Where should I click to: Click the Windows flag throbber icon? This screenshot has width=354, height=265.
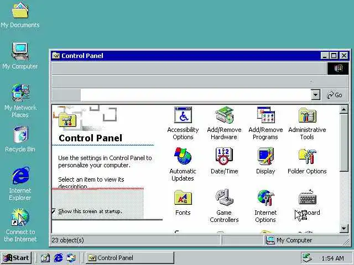pyautogui.click(x=338, y=68)
